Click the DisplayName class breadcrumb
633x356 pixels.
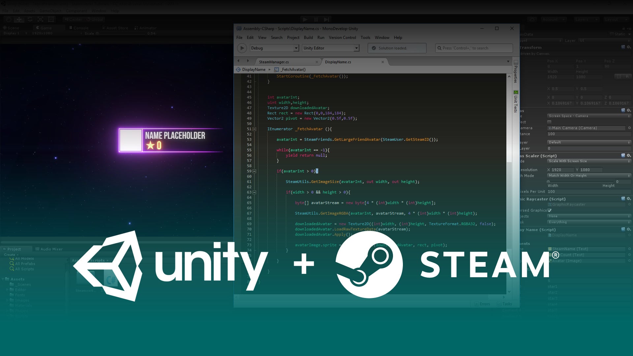coord(253,70)
